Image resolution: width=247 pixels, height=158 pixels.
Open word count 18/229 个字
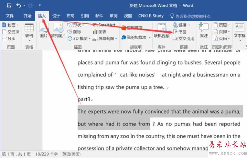tap(47, 154)
